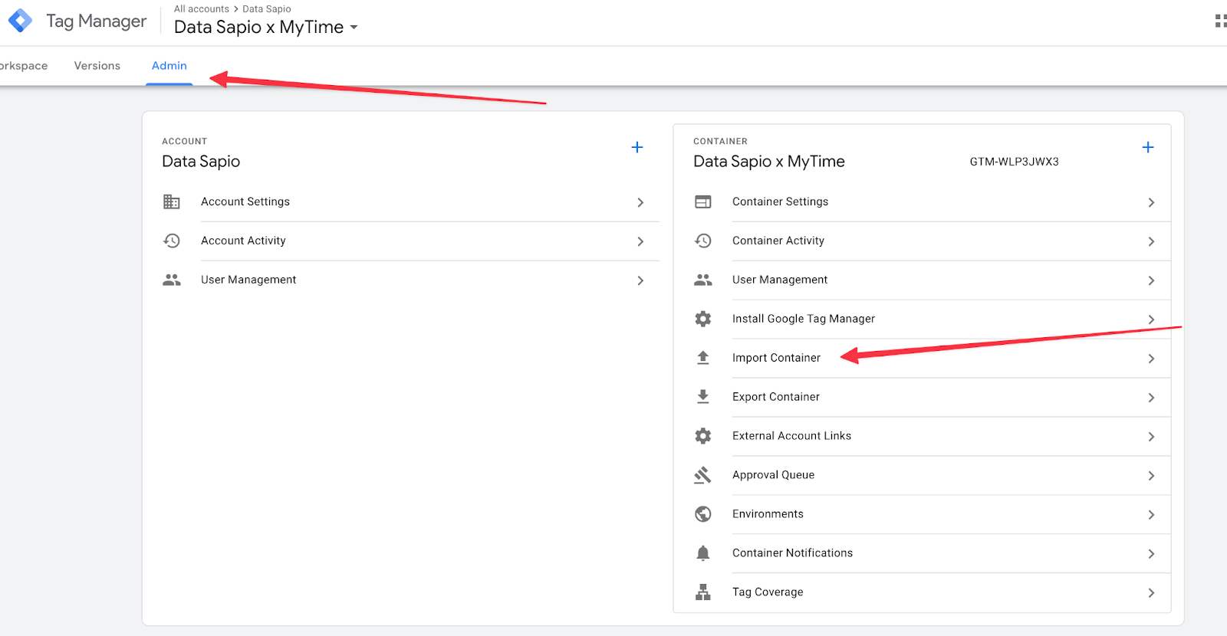
Task: Create new container with plus icon
Action: 1148,147
